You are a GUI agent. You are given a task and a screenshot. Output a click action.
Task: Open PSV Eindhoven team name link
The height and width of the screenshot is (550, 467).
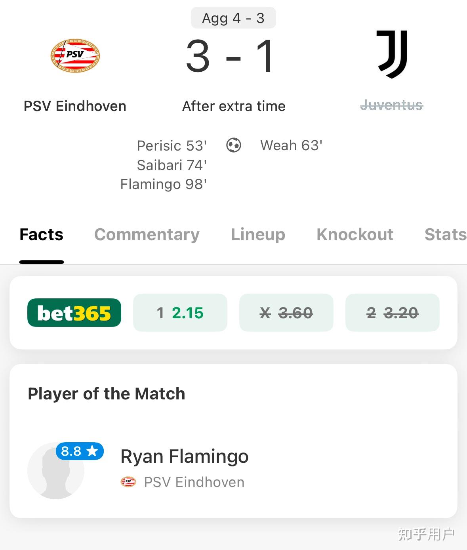(75, 106)
